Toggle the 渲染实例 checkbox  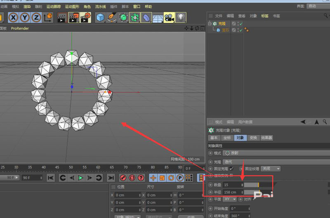coord(231,175)
